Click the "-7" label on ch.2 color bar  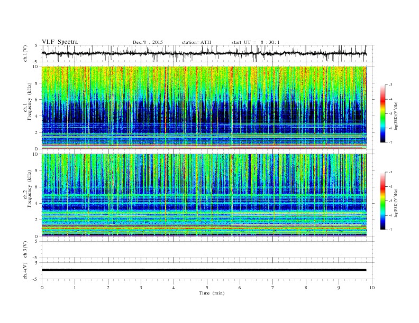[x=390, y=230]
